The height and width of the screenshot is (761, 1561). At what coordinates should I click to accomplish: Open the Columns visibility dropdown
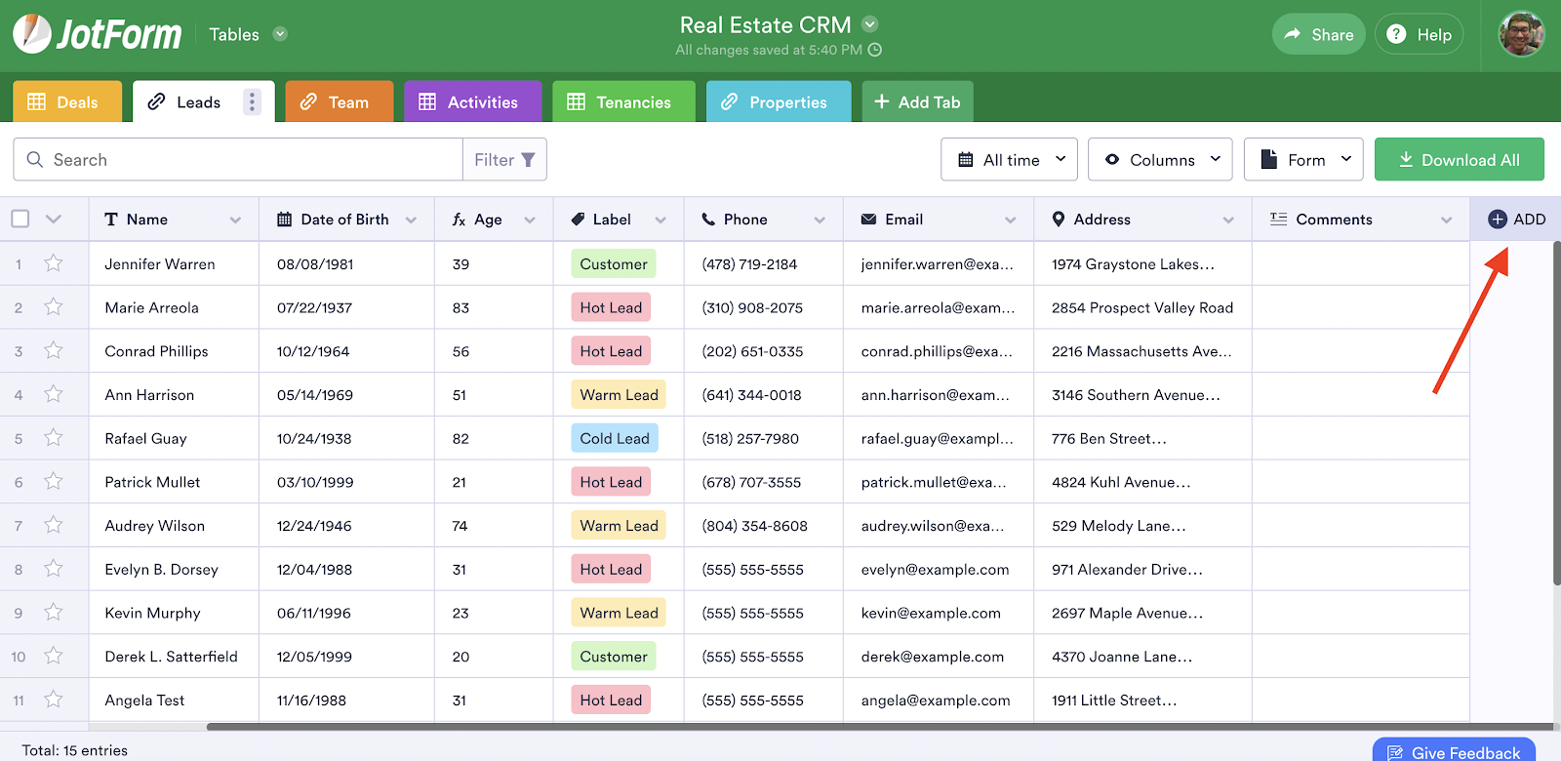1160,160
